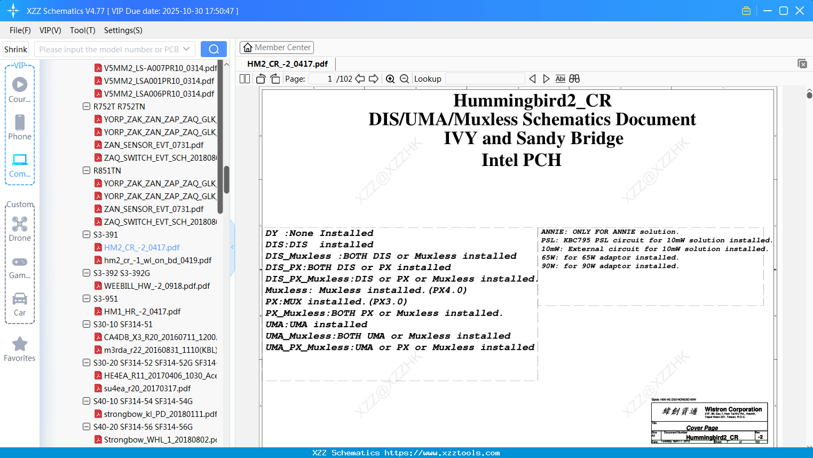This screenshot has width=813, height=458.
Task: Collapse the S40-20 SF314-56 node
Action: coord(86,427)
